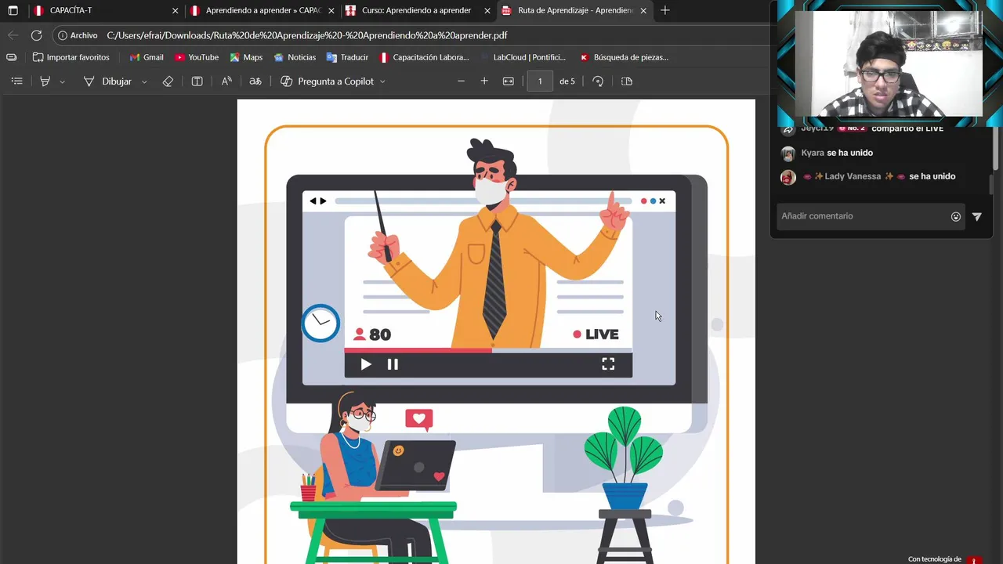Screen dimensions: 1003x564
Task: Add a text box to the PDF
Action: pyautogui.click(x=197, y=81)
